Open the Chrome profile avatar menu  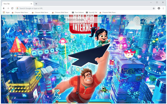pyautogui.click(x=159, y=8)
